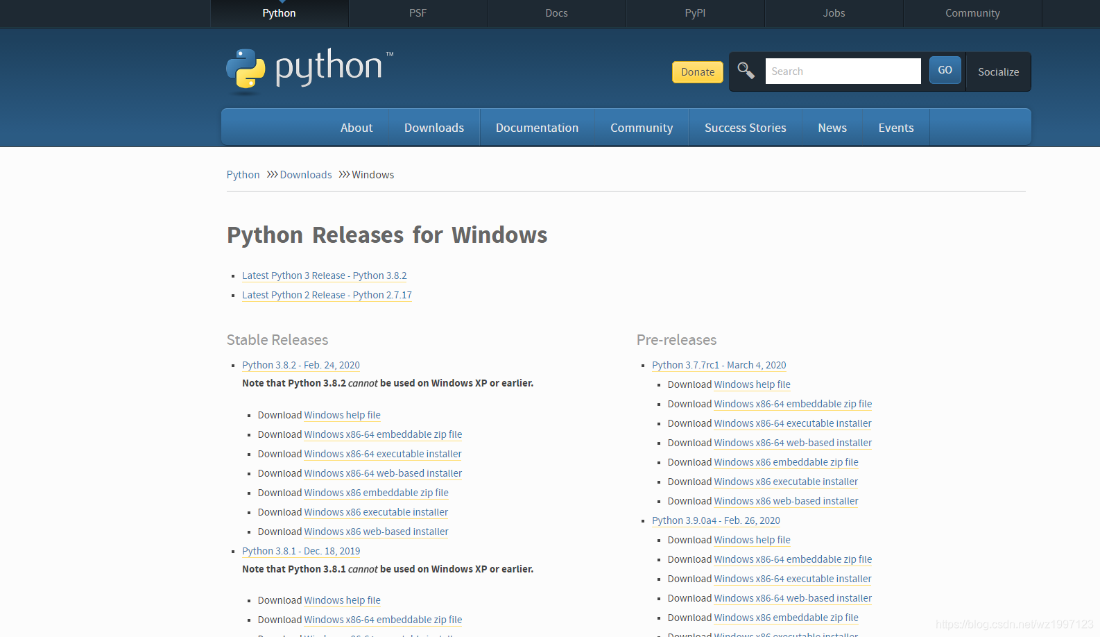Click the GO search button
Screen dimensions: 1100x637
pyautogui.click(x=945, y=70)
